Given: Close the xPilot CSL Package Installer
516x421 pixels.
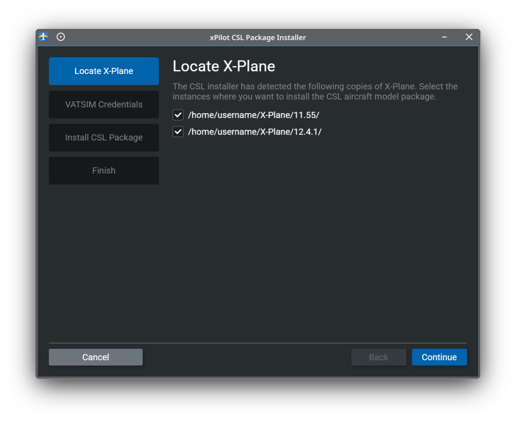Looking at the screenshot, I should (468, 37).
